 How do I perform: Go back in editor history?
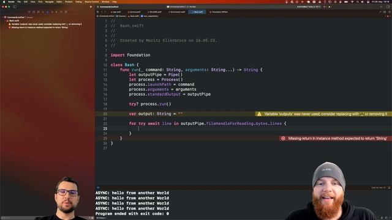102,12
